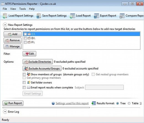Screen dimensions: 144x123
Task: Click the Load Report toolbar icon
Action: pyautogui.click(x=72, y=16)
